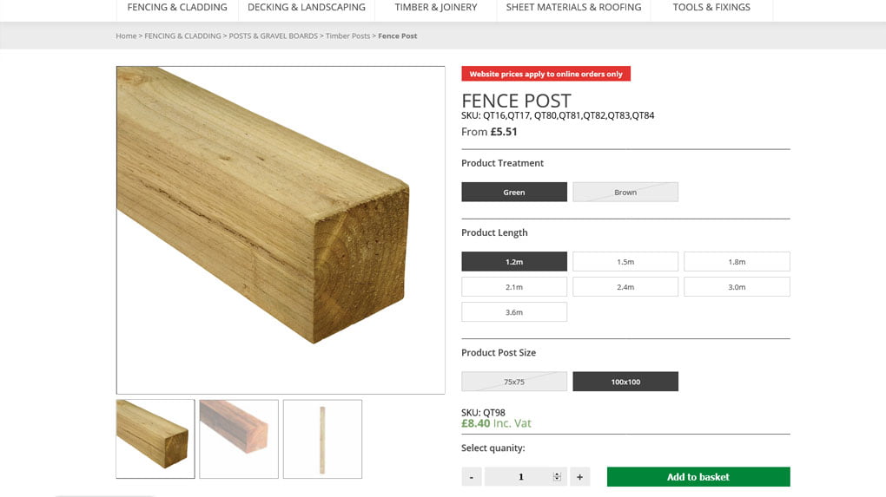Pick the 100x100 post size
The image size is (886, 497).
pos(625,382)
